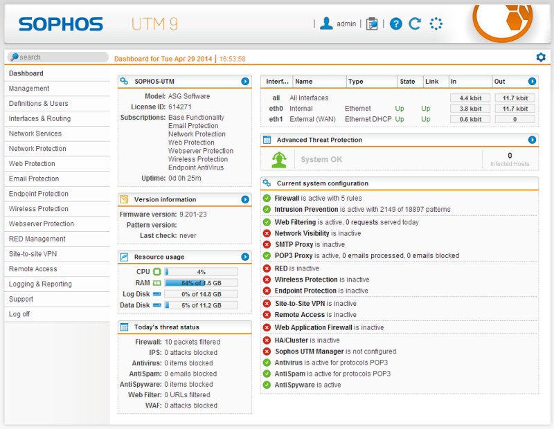
Task: Click red X icon beside HA/Cluster
Action: (267, 340)
